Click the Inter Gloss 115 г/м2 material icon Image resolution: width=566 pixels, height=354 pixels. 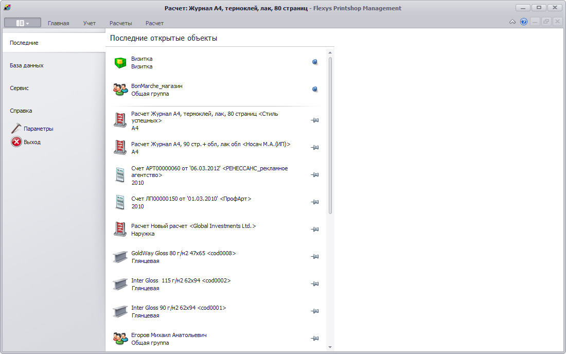pos(120,284)
